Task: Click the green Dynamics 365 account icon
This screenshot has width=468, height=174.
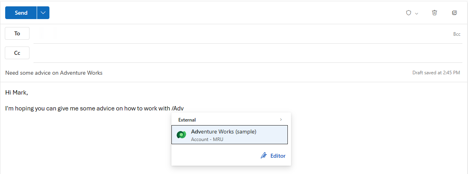Action: coord(181,135)
